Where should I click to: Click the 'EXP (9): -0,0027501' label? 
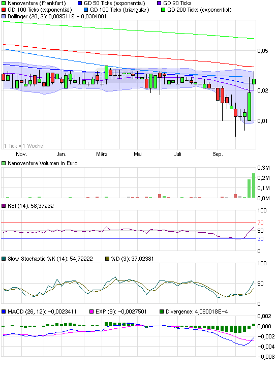121,311
